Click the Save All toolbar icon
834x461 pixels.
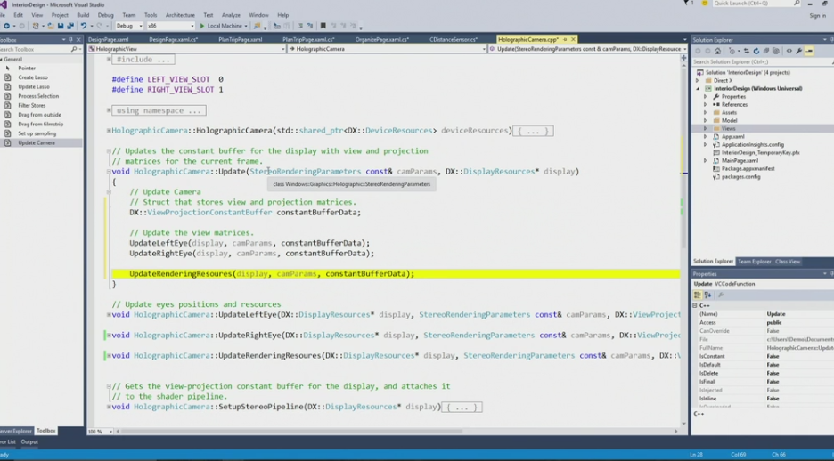point(70,26)
